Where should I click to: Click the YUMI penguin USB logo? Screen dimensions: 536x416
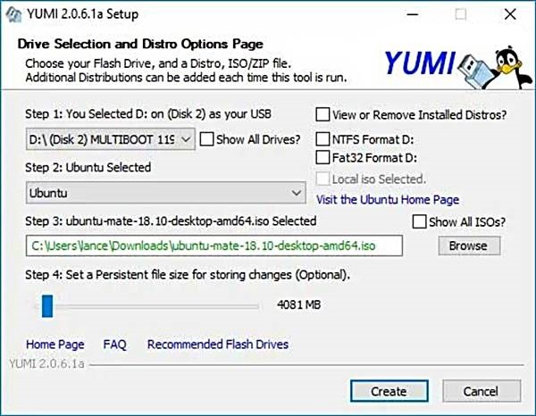tap(458, 67)
